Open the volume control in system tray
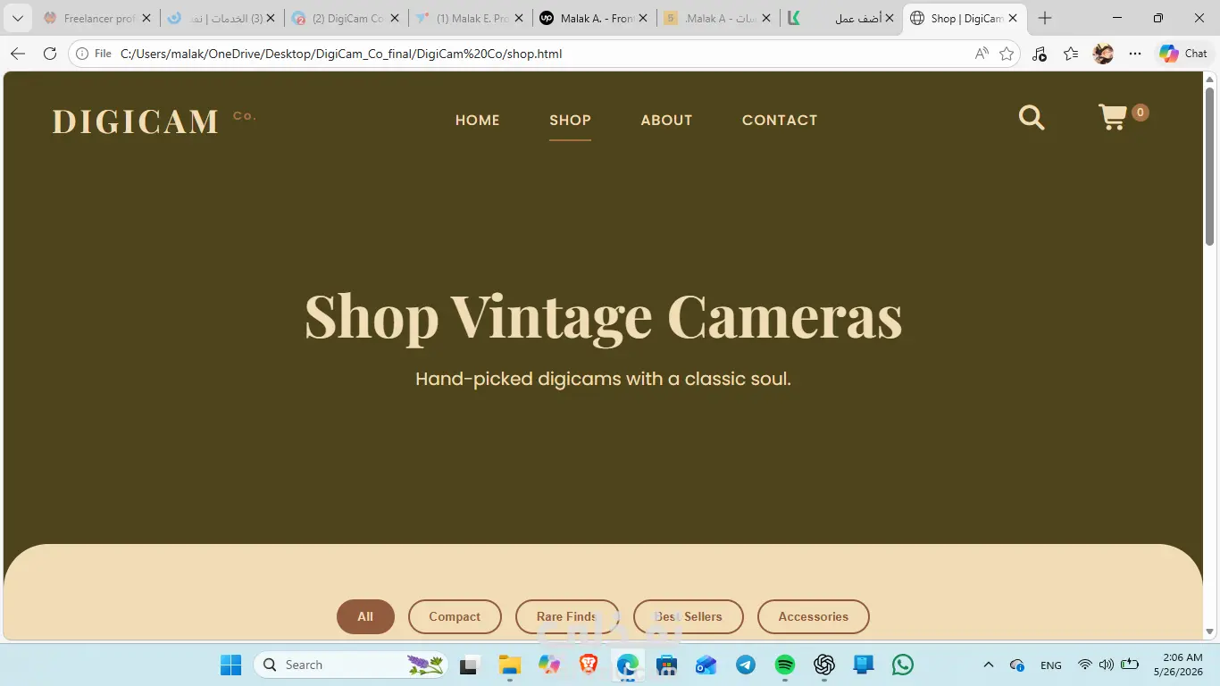The height and width of the screenshot is (686, 1220). (x=1107, y=665)
